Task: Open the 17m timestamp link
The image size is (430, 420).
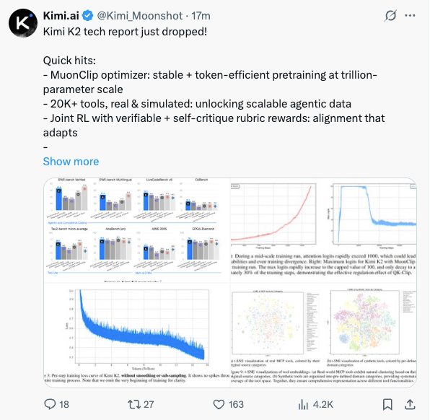Action: 201,16
